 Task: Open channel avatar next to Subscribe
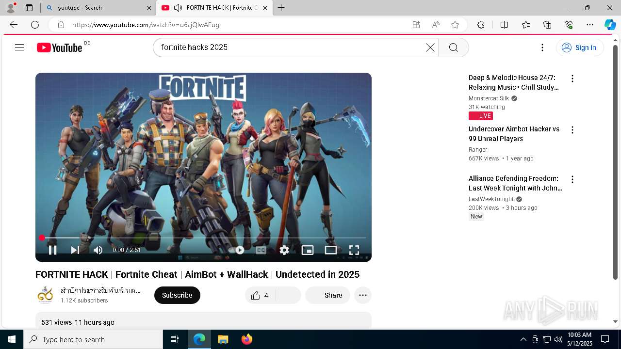[45, 295]
